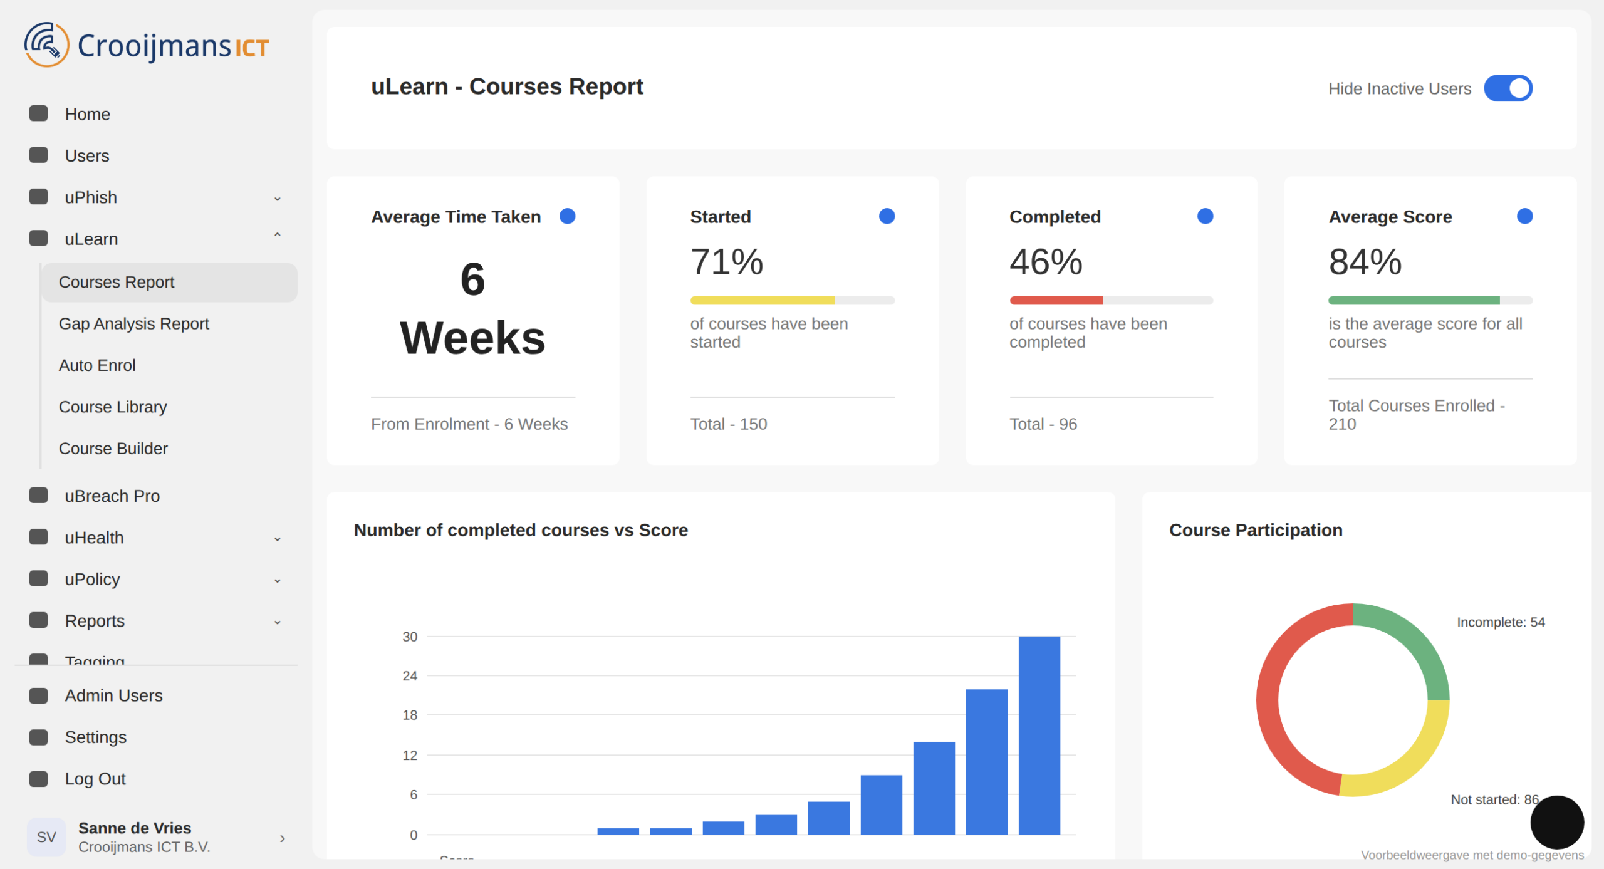The height and width of the screenshot is (869, 1604).
Task: Open the black chat bubble widget
Action: 1556,822
